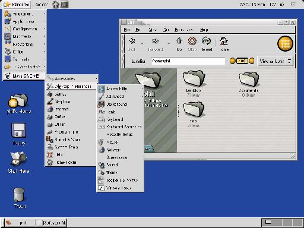
Task: Open Network preferences
Action: pyautogui.click(x=121, y=150)
